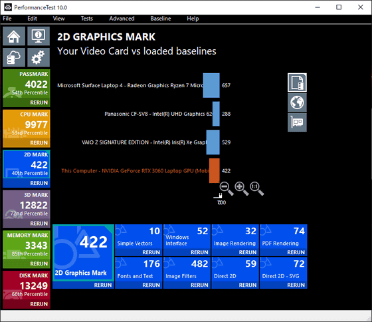Open the File menu

7,19
